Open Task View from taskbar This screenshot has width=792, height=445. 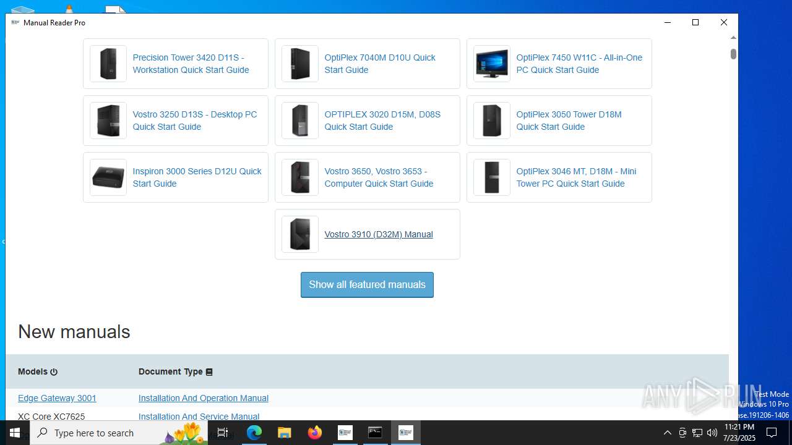223,433
